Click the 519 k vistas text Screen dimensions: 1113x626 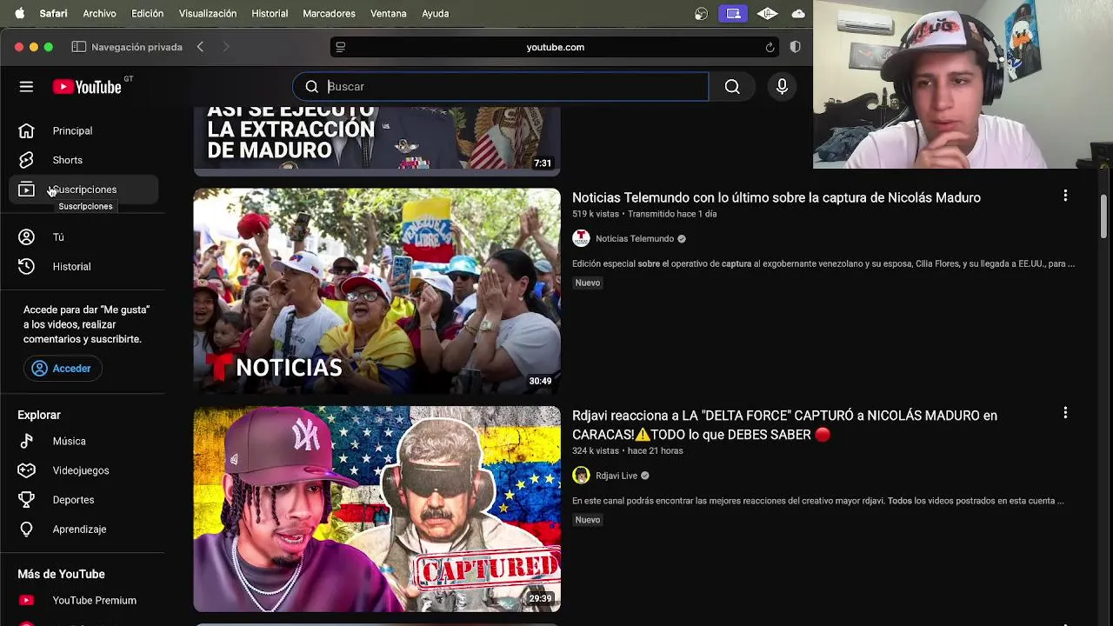click(x=596, y=214)
